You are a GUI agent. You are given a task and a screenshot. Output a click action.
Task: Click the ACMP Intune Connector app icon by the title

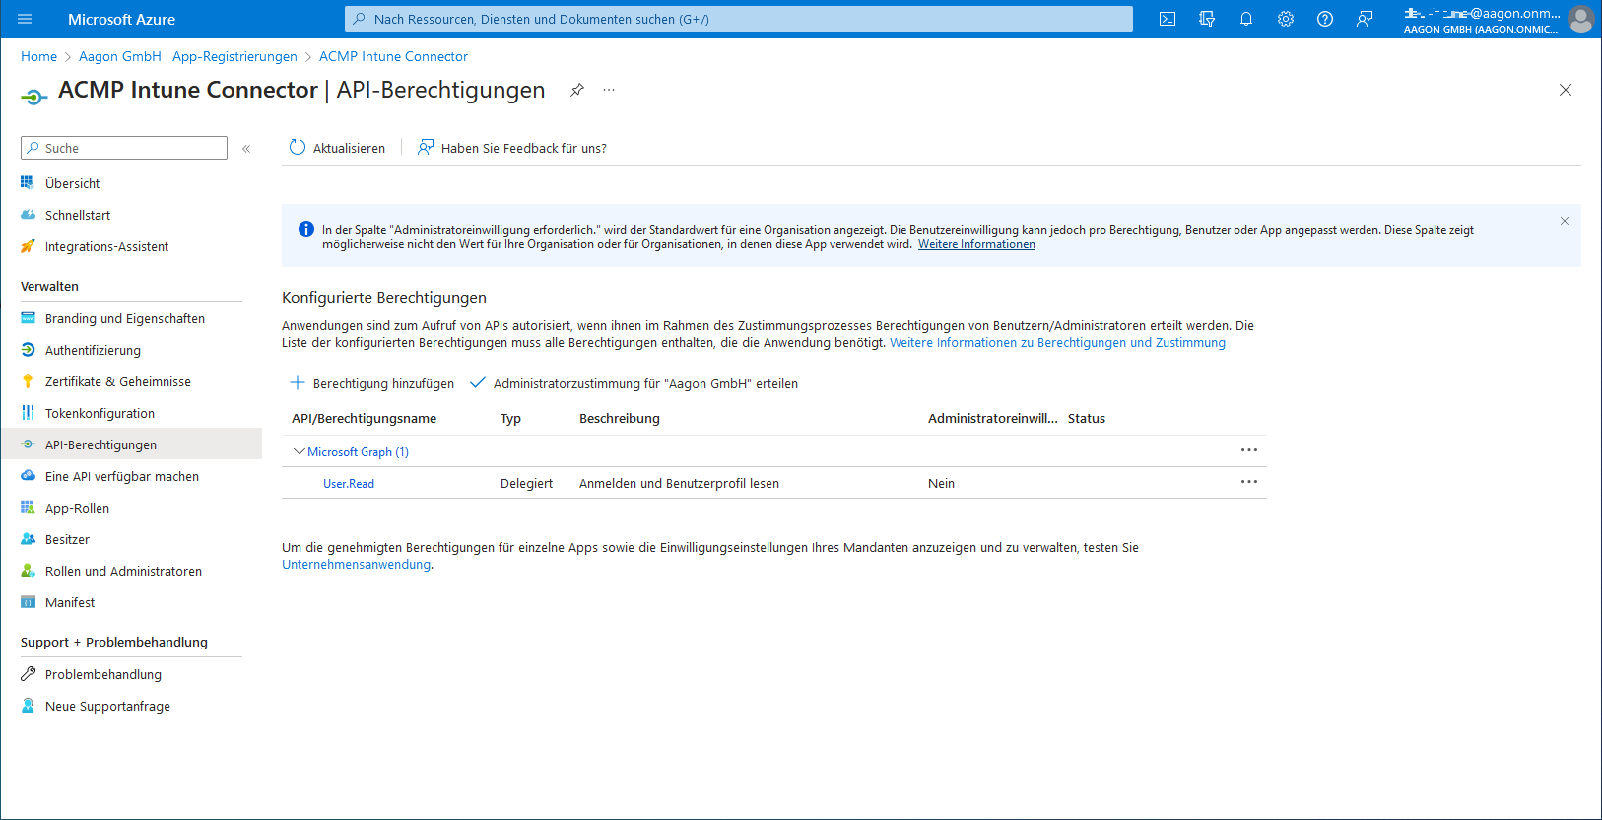click(x=34, y=96)
